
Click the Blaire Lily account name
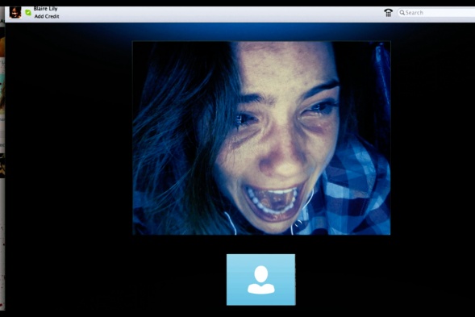pos(46,9)
